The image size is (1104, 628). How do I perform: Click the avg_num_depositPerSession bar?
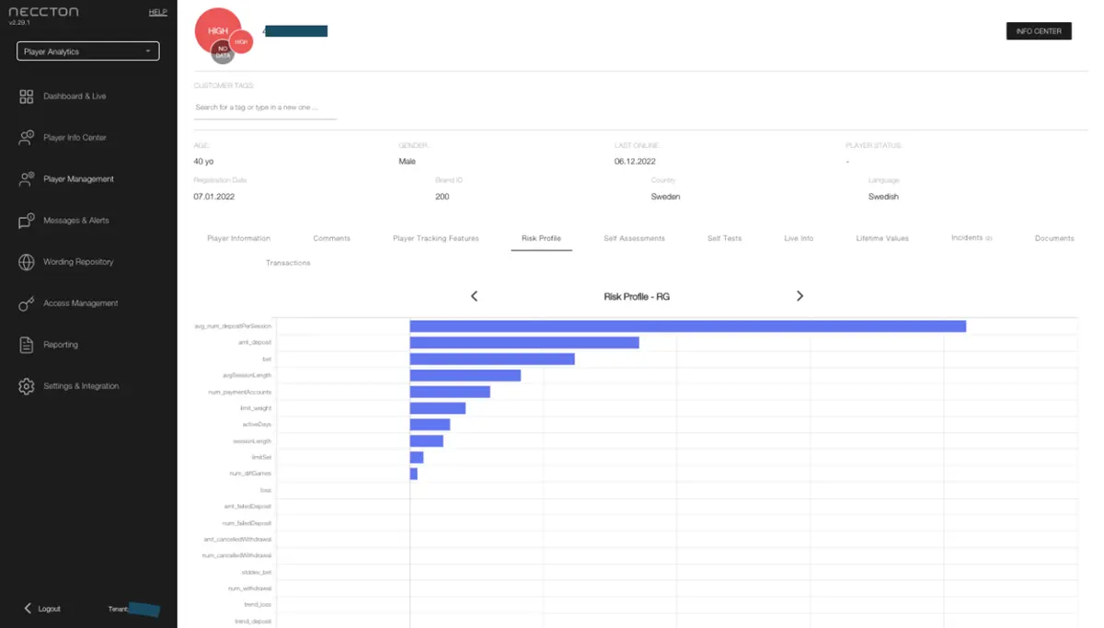687,325
